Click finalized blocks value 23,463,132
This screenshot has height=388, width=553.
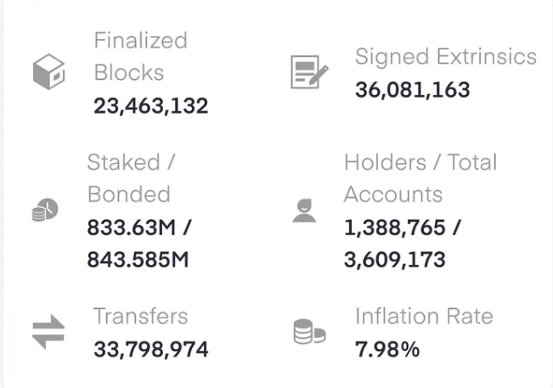click(151, 106)
